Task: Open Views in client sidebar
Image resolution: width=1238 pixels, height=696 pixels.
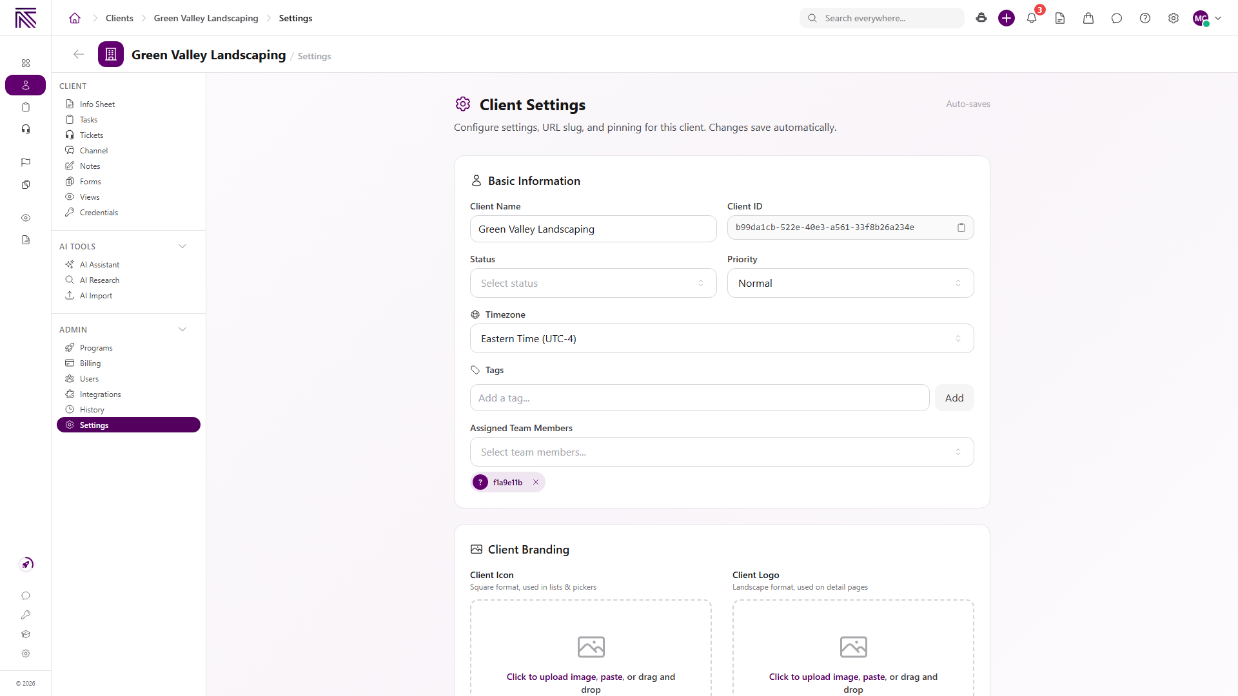Action: tap(129, 197)
